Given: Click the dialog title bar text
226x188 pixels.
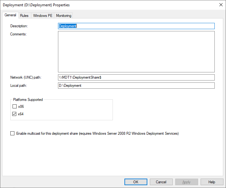Looking at the screenshot, I should [x=36, y=5].
